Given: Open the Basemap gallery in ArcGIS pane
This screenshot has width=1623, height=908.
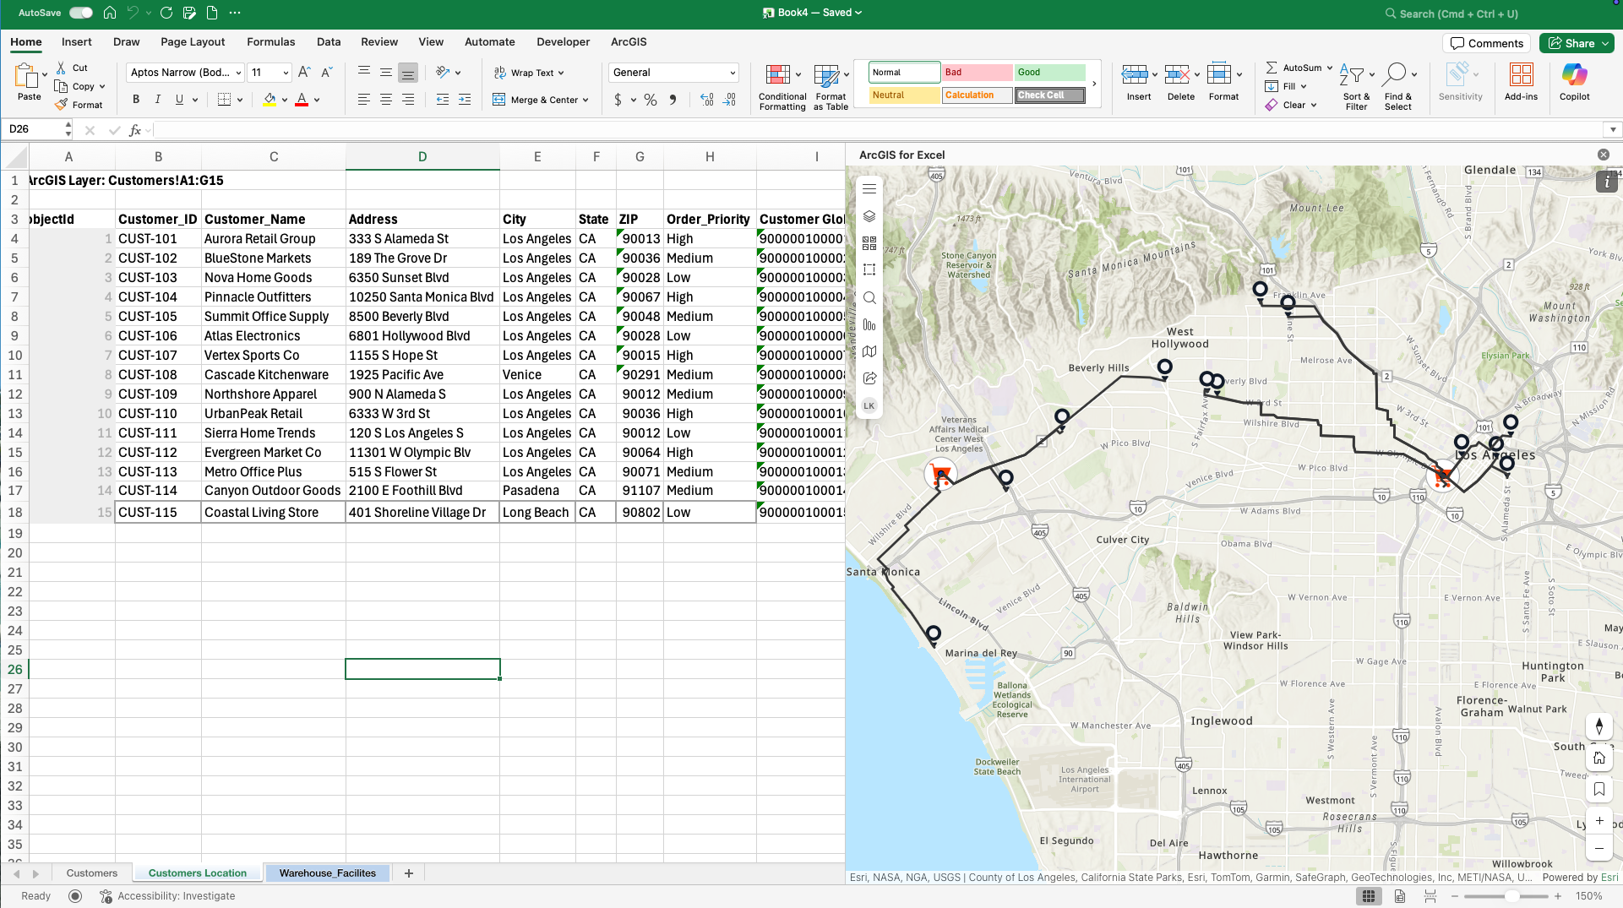Looking at the screenshot, I should coord(869,243).
